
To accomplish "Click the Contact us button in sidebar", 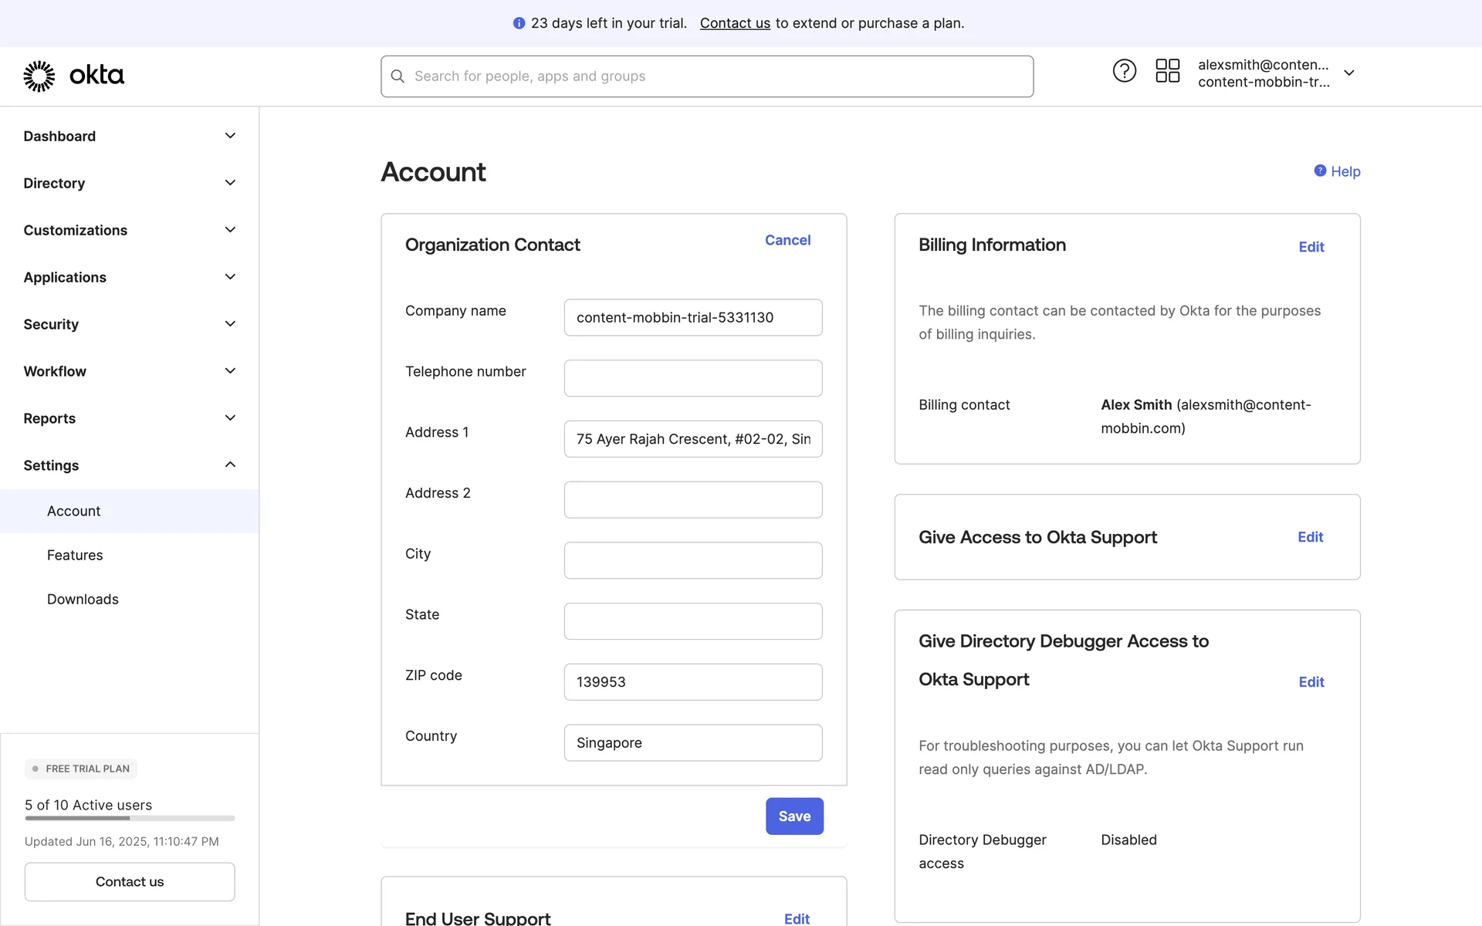I will (x=130, y=881).
